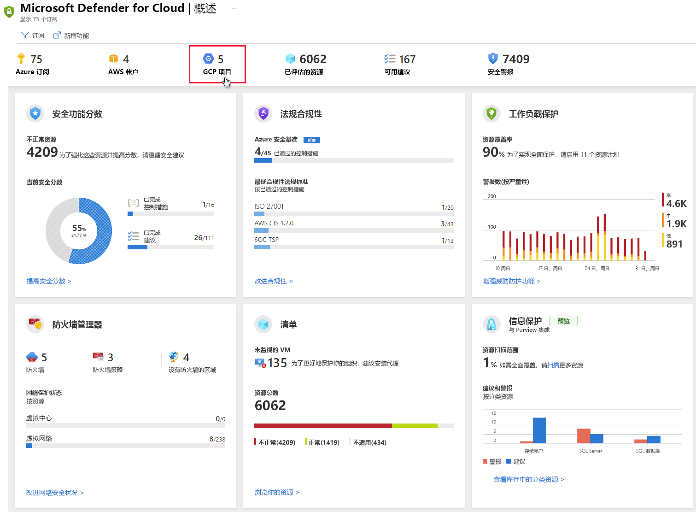
Task: Click the 已完成控制措施 list icon
Action: [x=133, y=203]
